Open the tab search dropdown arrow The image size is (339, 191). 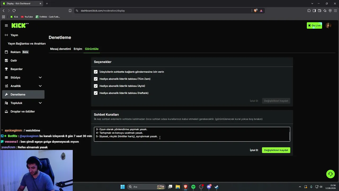312,3
